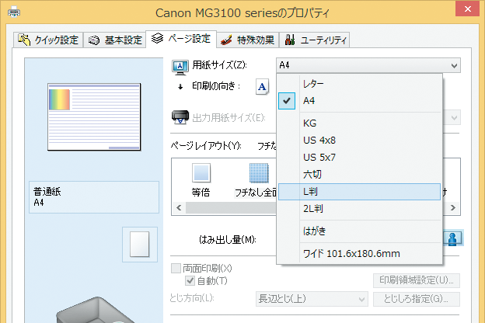
Task: Pick KG paper size
Action: (359, 123)
